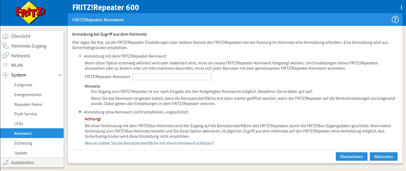Click the Abbrechen button

pyautogui.click(x=384, y=156)
